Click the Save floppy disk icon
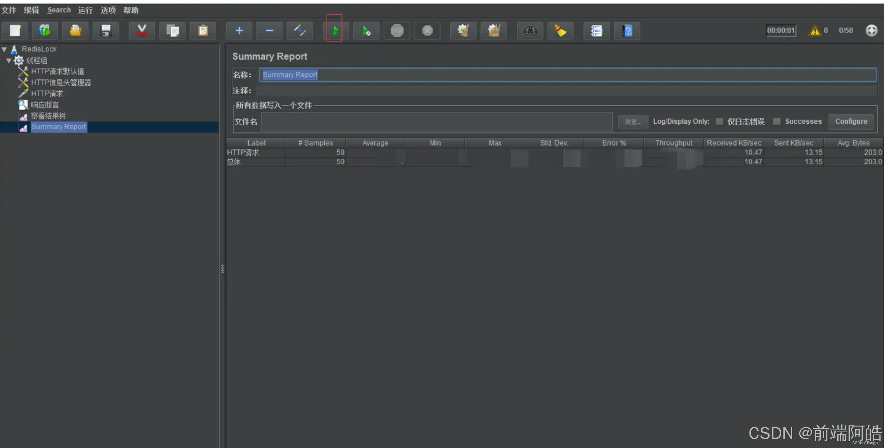Image resolution: width=884 pixels, height=448 pixels. click(x=106, y=31)
